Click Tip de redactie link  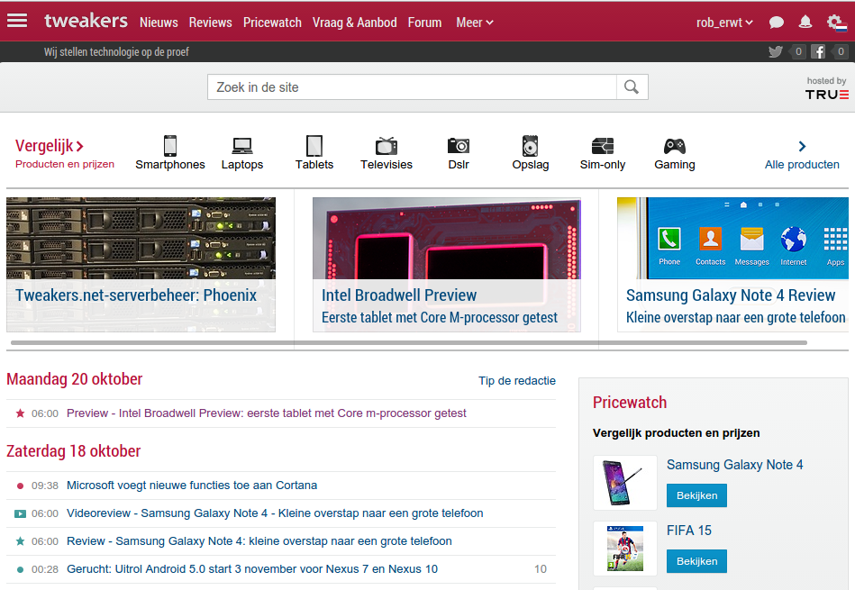[517, 381]
